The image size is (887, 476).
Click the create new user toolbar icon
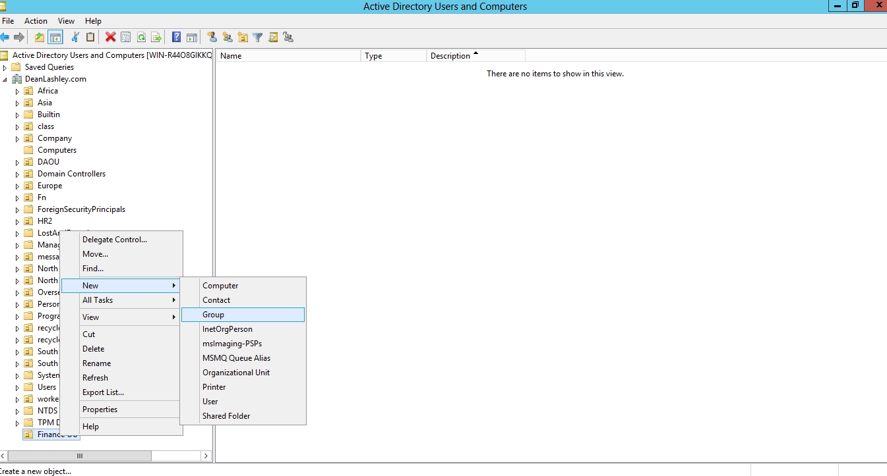[x=212, y=38]
